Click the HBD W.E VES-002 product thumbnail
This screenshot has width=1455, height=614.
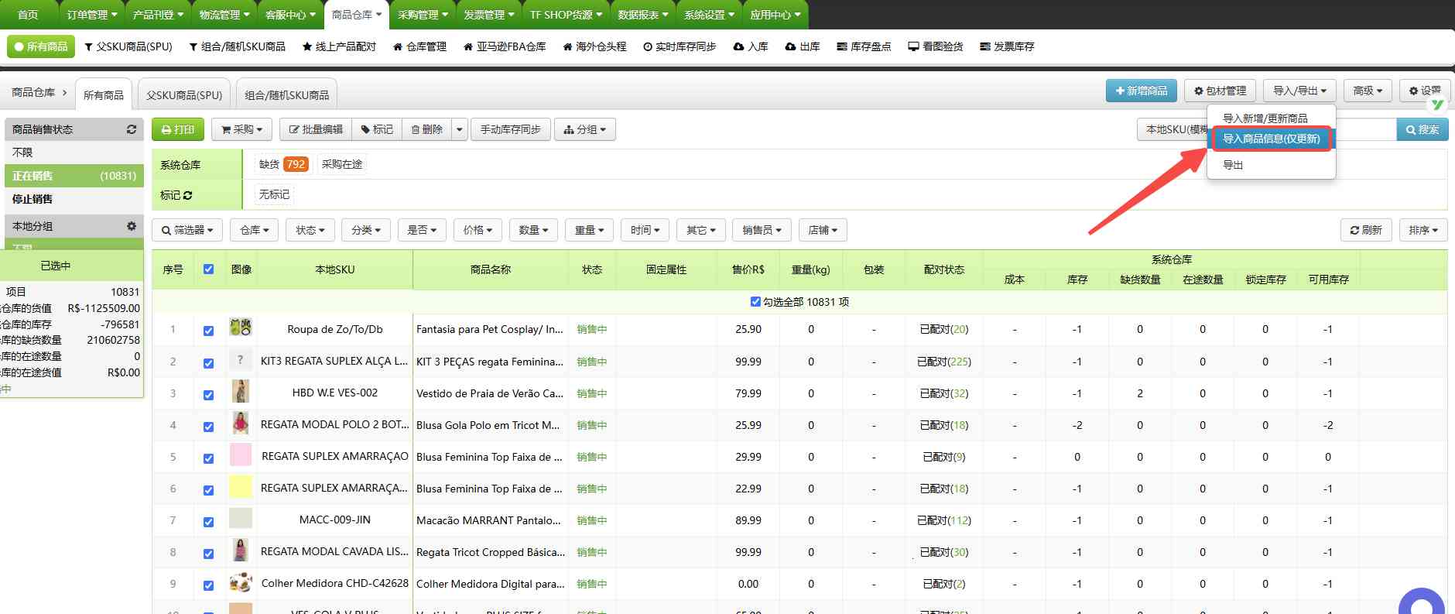(x=241, y=391)
